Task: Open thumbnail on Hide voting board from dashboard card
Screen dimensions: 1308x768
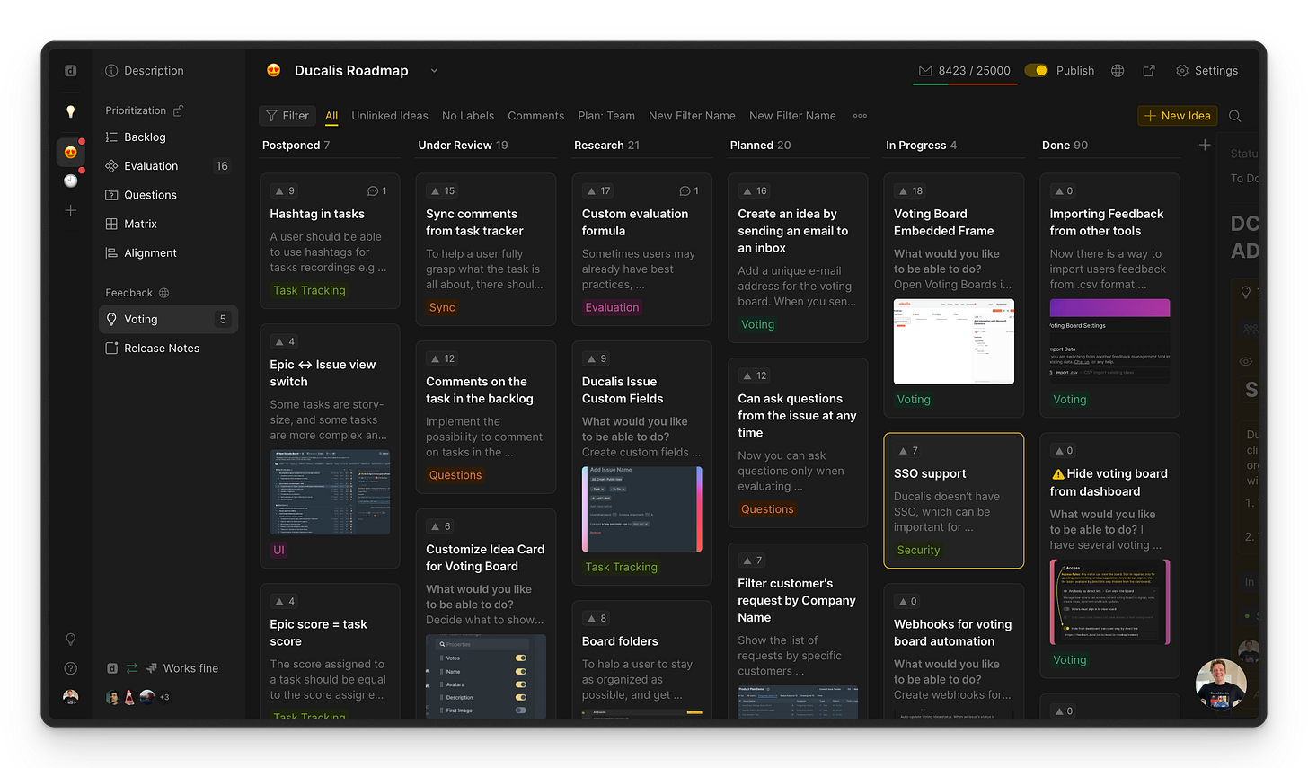Action: pos(1109,602)
